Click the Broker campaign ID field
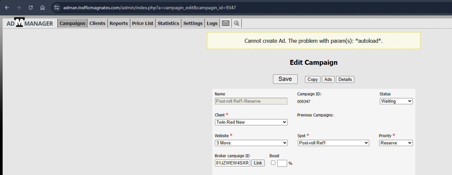The height and width of the screenshot is (175, 452). tap(233, 163)
